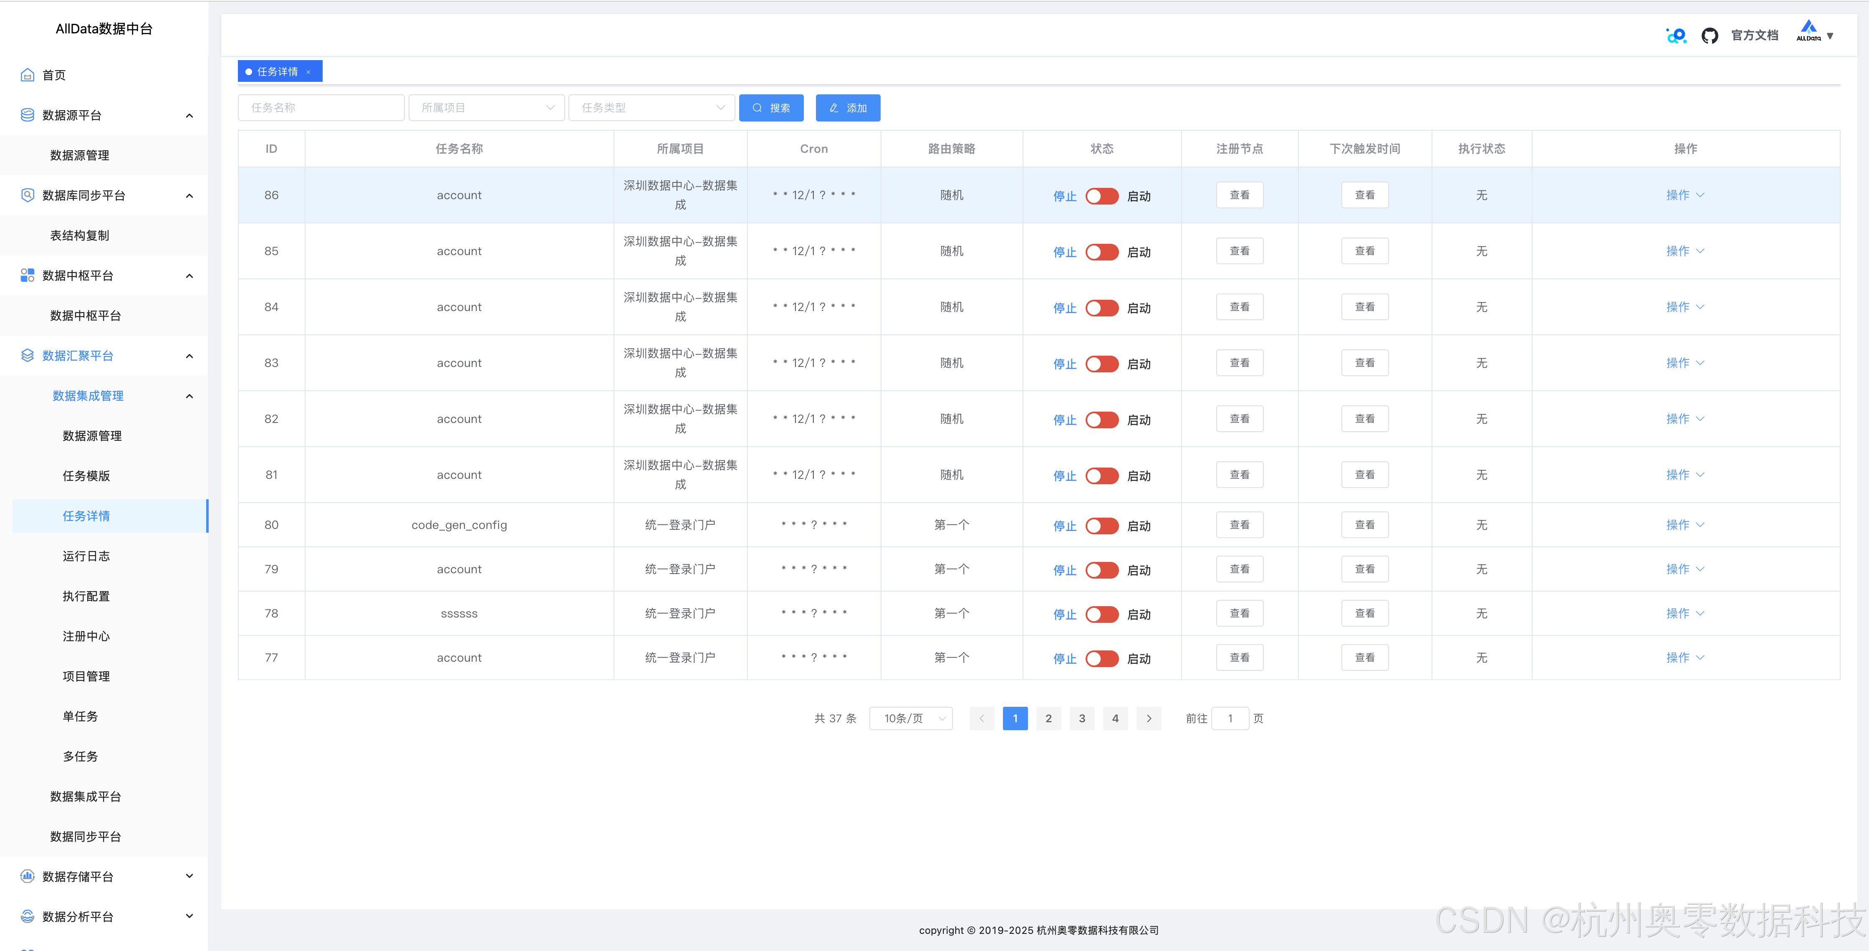Select the 任务详情 page tab
This screenshot has width=1869, height=951.
click(x=280, y=71)
